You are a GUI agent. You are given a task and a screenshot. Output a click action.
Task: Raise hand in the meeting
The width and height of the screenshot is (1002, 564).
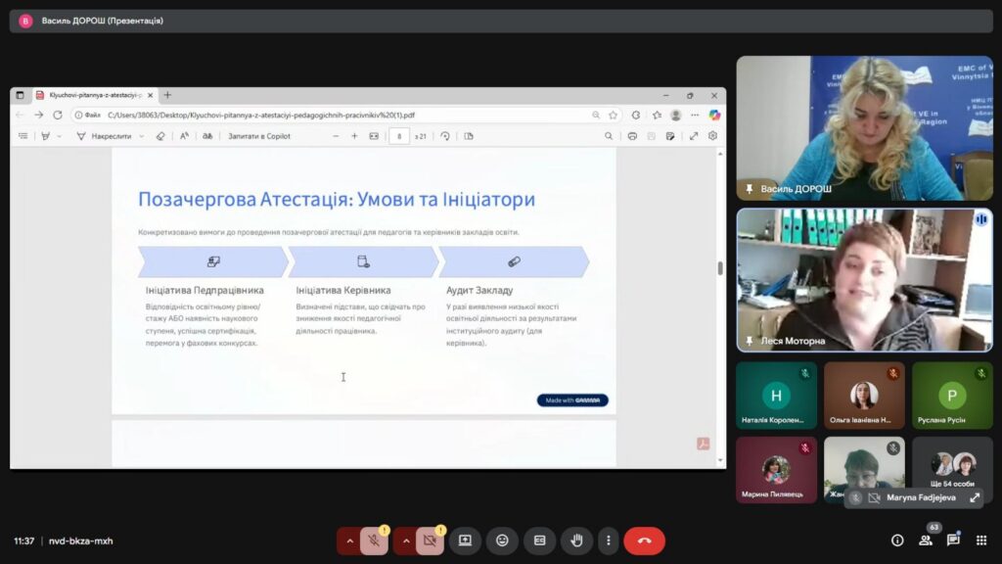tap(576, 540)
